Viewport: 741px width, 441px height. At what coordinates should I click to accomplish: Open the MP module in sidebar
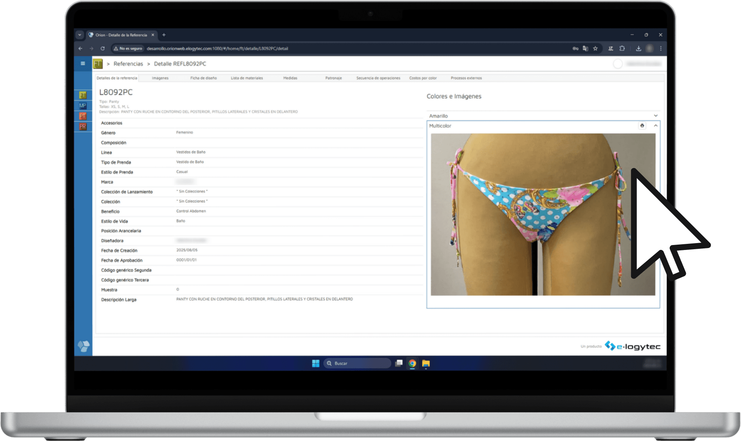(x=83, y=106)
